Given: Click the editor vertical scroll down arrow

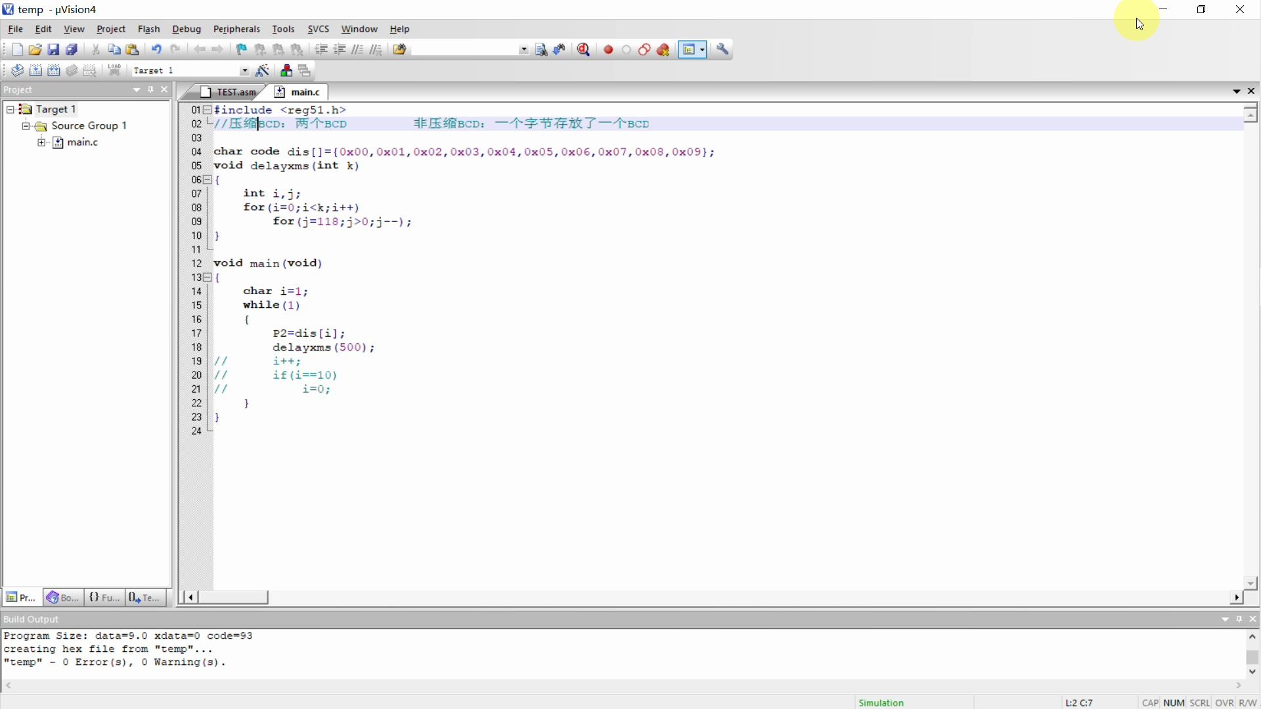Looking at the screenshot, I should (1251, 583).
